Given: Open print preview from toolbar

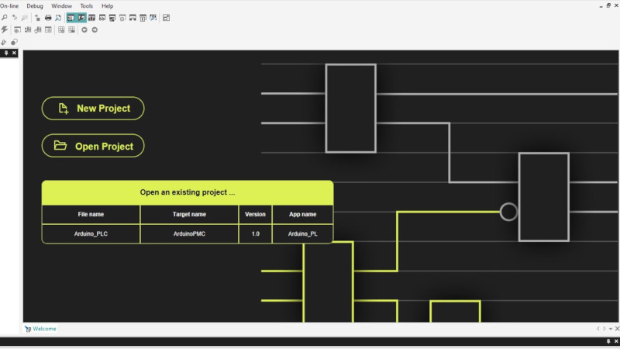Looking at the screenshot, I should click(x=58, y=17).
